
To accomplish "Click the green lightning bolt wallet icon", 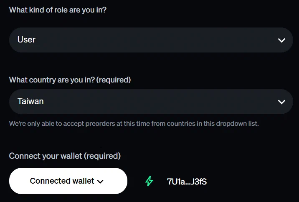I will pos(149,181).
